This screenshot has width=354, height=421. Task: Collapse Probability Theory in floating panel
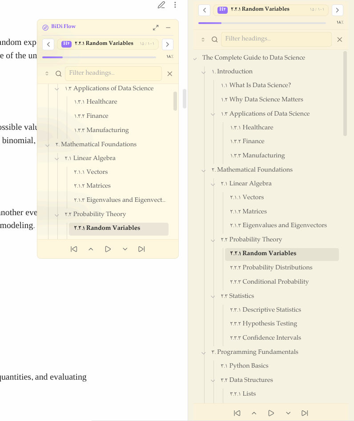coord(56,215)
